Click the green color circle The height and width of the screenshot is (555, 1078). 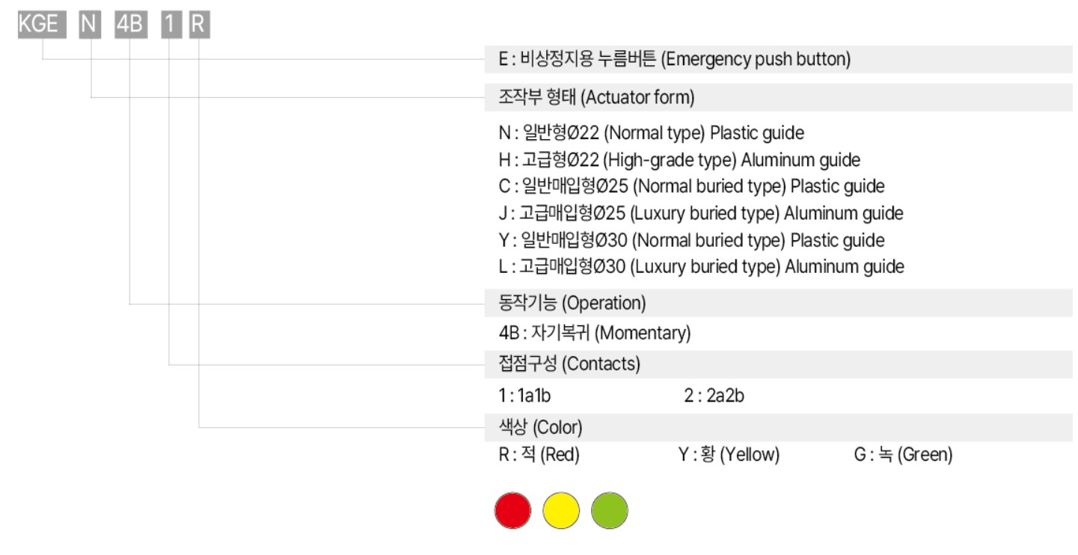610,512
